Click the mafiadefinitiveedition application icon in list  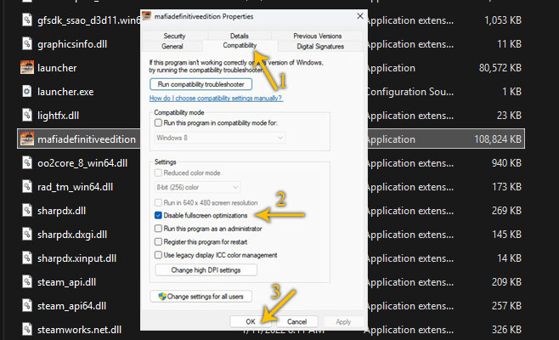[x=27, y=139]
